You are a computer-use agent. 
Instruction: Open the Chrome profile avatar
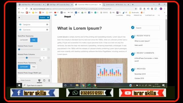161,9
